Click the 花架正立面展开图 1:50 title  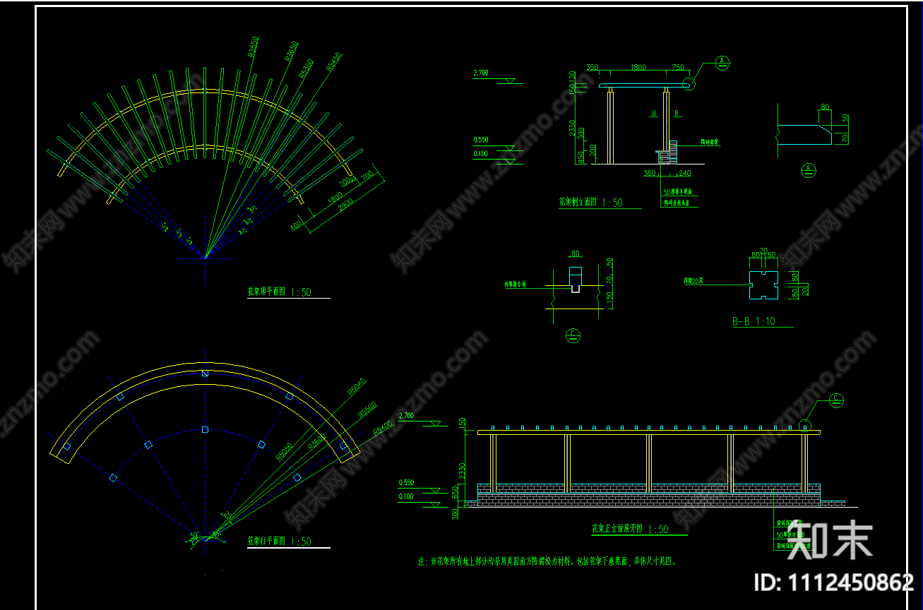[x=630, y=529]
